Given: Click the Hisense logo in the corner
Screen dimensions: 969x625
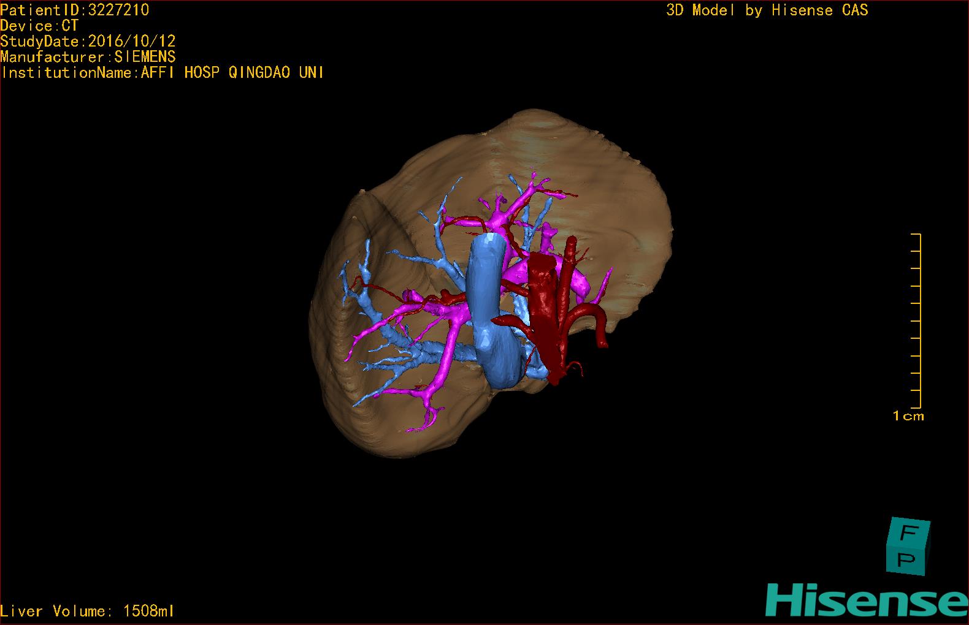Looking at the screenshot, I should tap(866, 600).
